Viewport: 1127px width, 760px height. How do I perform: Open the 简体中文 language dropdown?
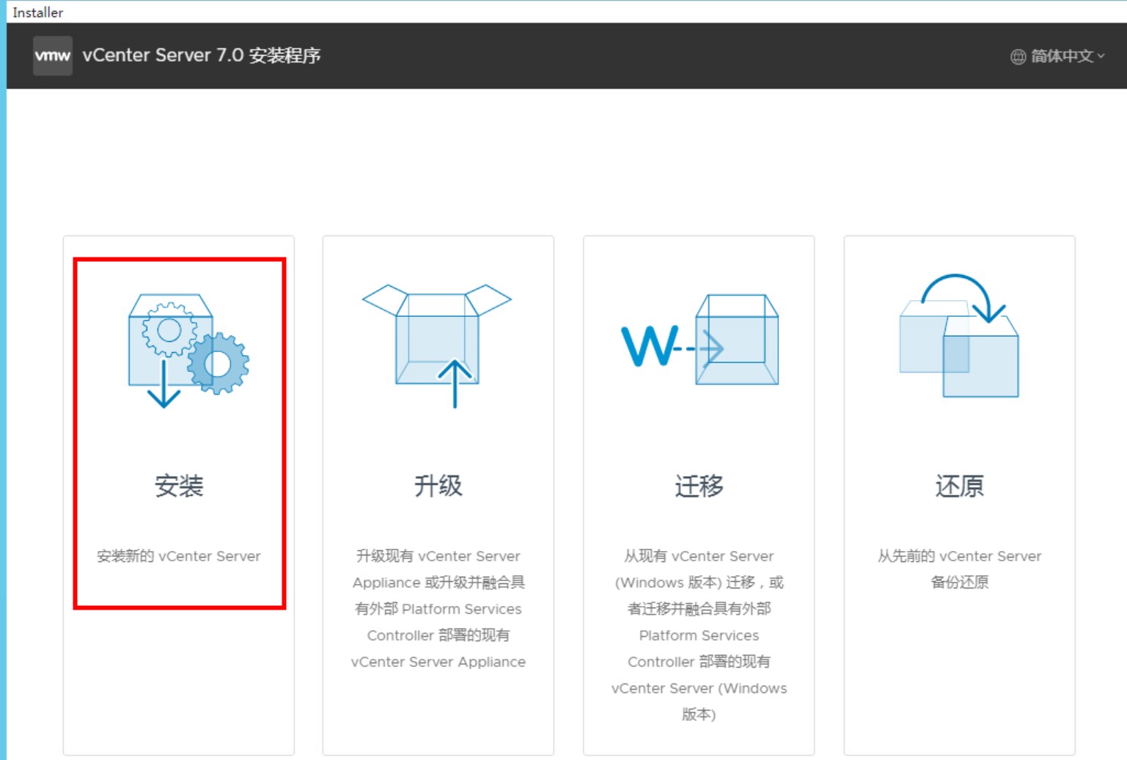click(1062, 56)
